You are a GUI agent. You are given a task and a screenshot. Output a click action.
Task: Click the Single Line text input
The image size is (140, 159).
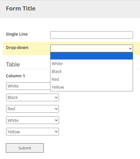coord(92,35)
